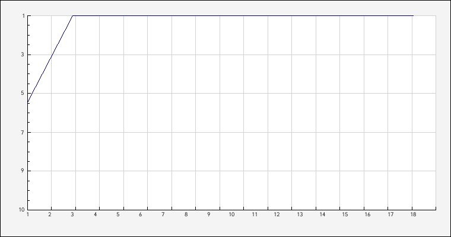
Task: Select the x-axis label 17
Action: coord(390,214)
